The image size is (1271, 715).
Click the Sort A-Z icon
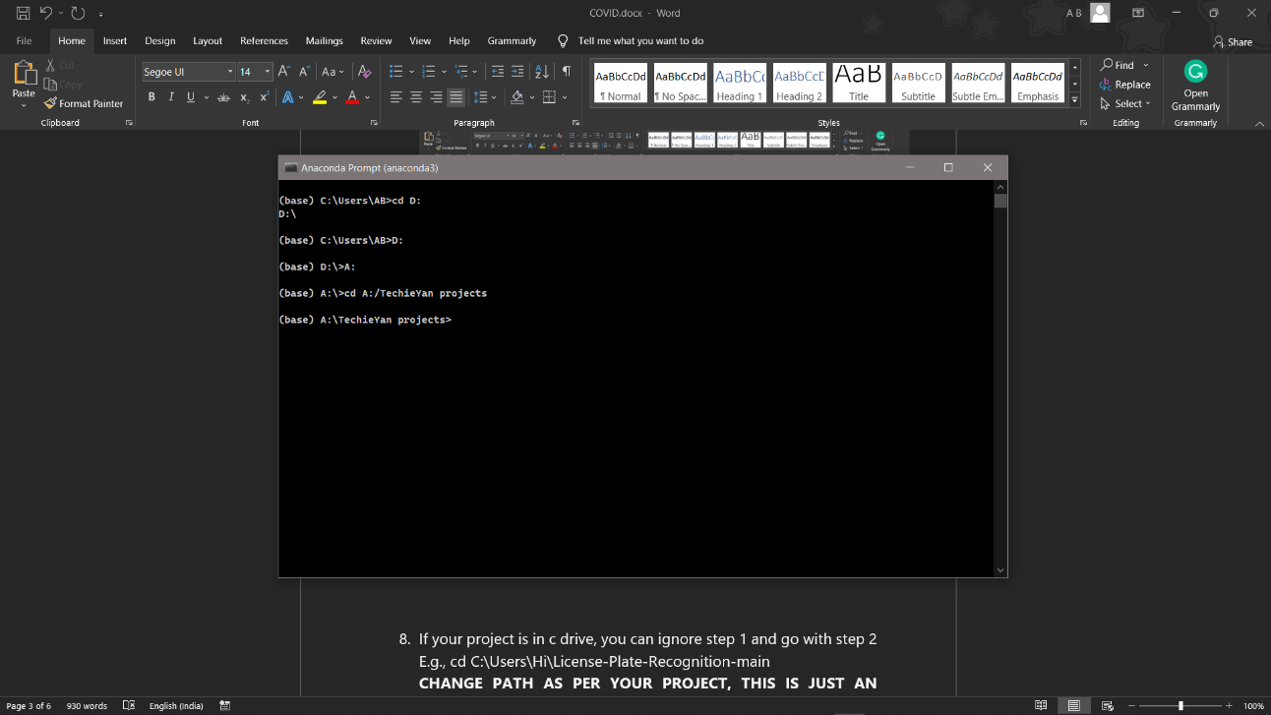tap(542, 72)
